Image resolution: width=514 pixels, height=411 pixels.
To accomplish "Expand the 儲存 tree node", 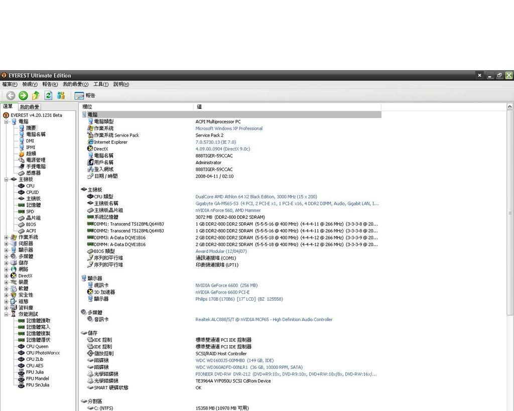I will (x=6, y=263).
